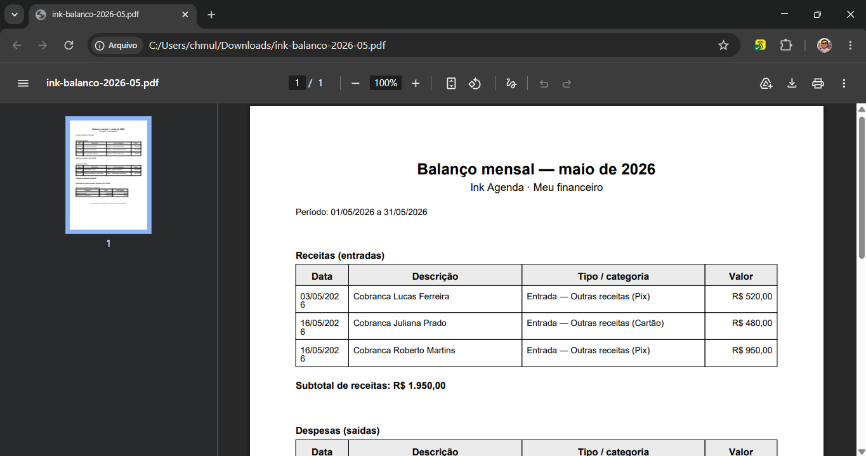Screen dimensions: 866x456
Task: Activate the draw annotation tool
Action: [x=511, y=83]
